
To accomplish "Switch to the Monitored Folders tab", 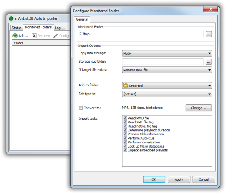I will (38, 27).
